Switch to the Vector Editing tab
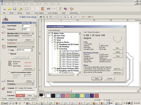This screenshot has width=141, height=105. point(39,13)
